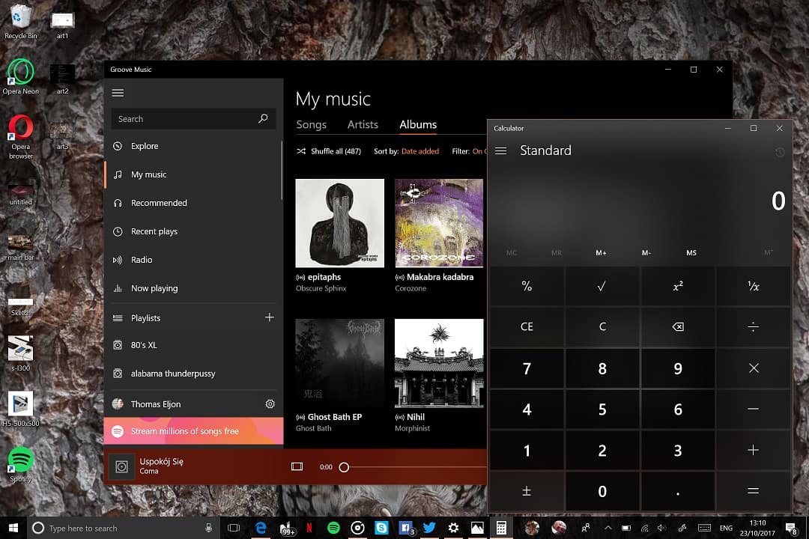Click the minus key

pyautogui.click(x=754, y=409)
